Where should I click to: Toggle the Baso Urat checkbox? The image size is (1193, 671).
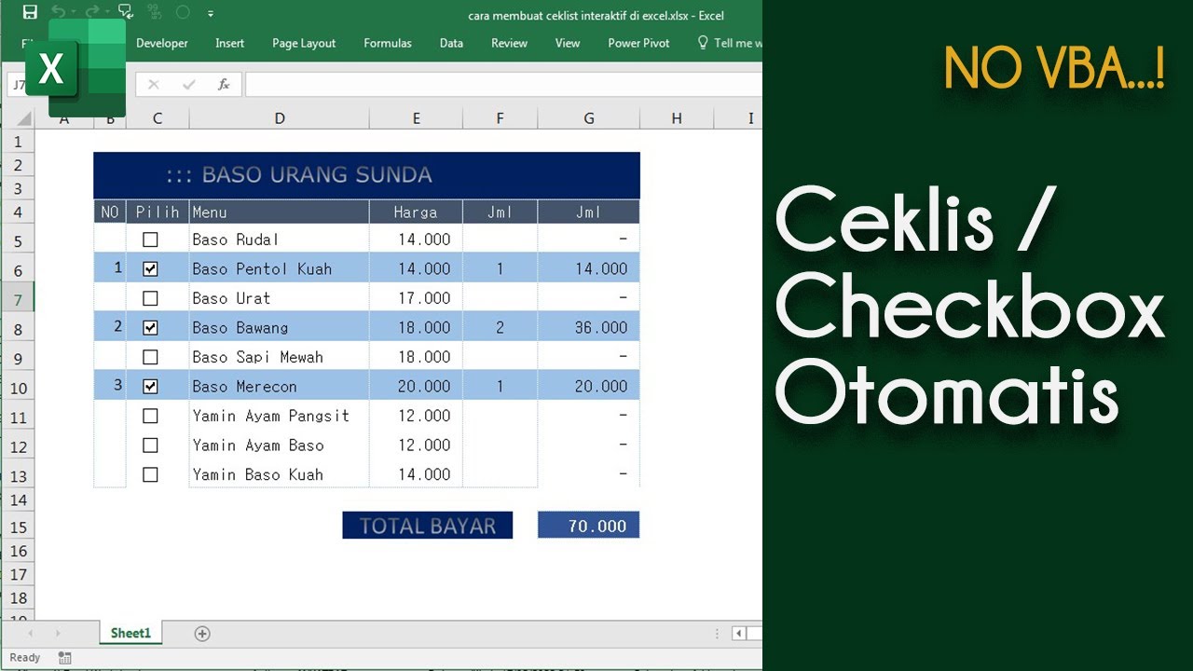(x=150, y=298)
